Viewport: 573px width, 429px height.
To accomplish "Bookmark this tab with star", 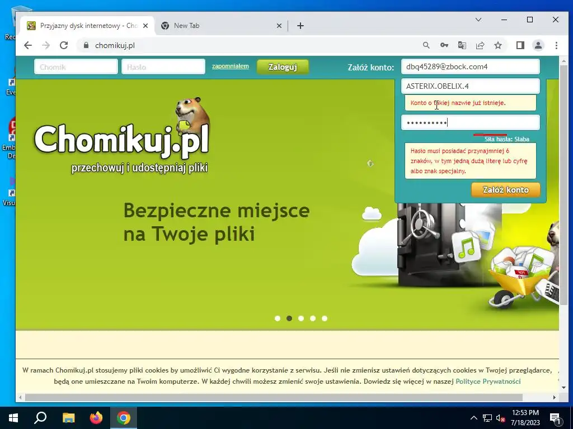I will click(498, 45).
